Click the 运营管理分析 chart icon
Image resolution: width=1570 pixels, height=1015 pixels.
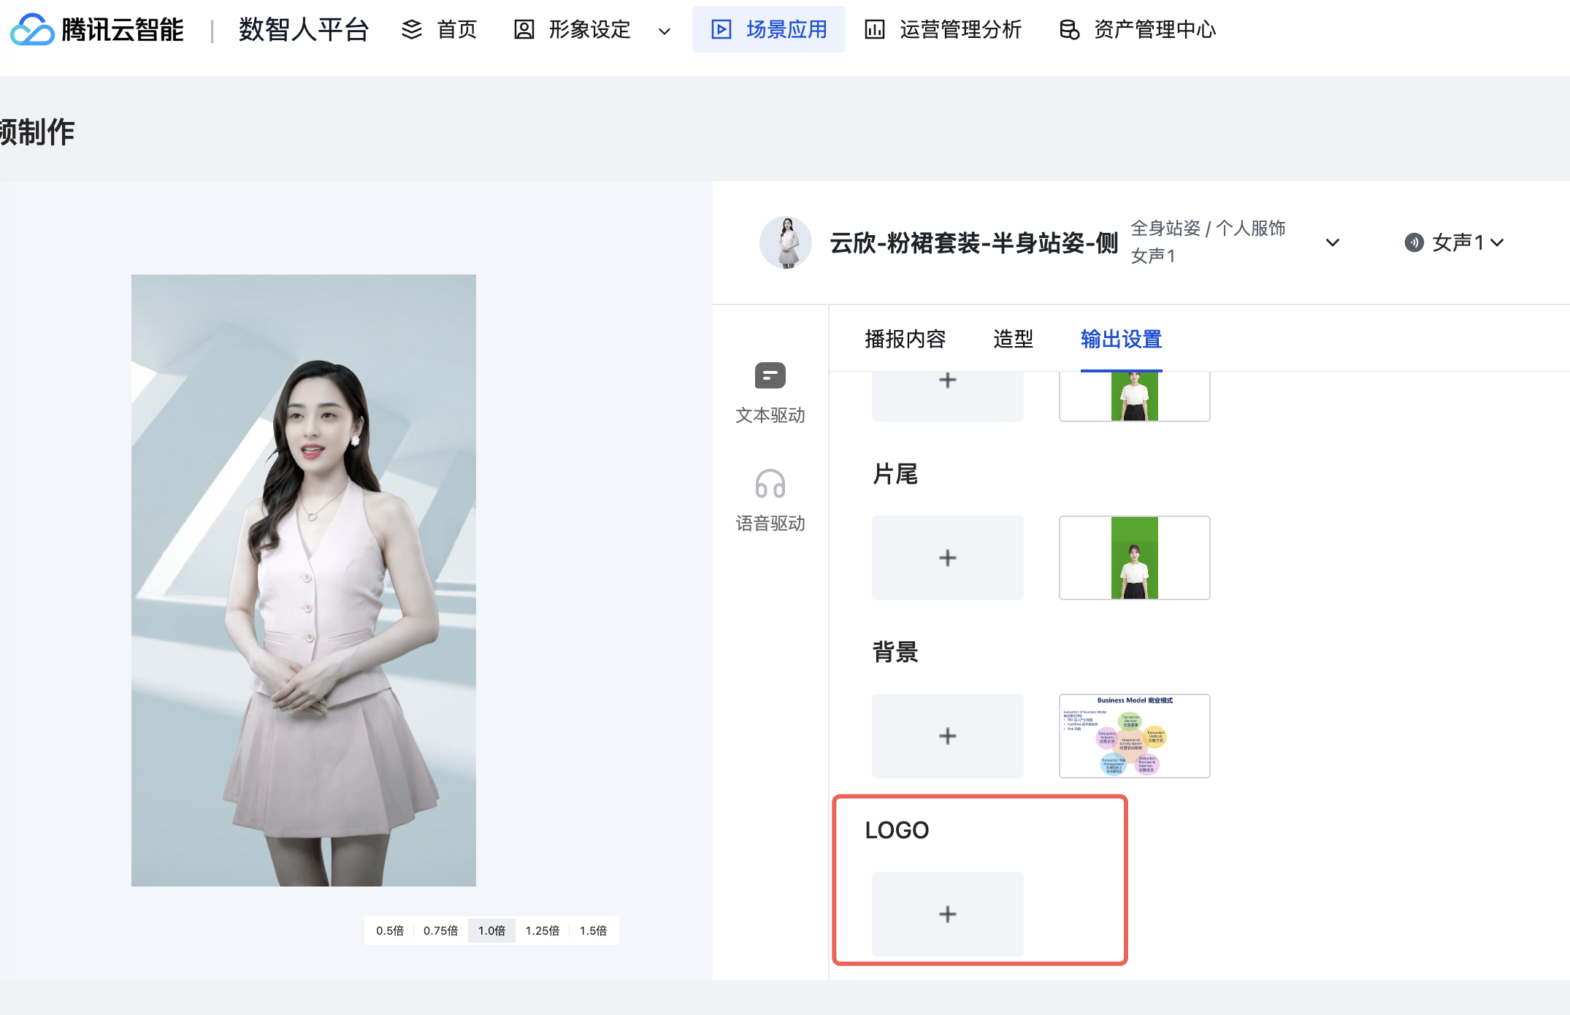[874, 30]
